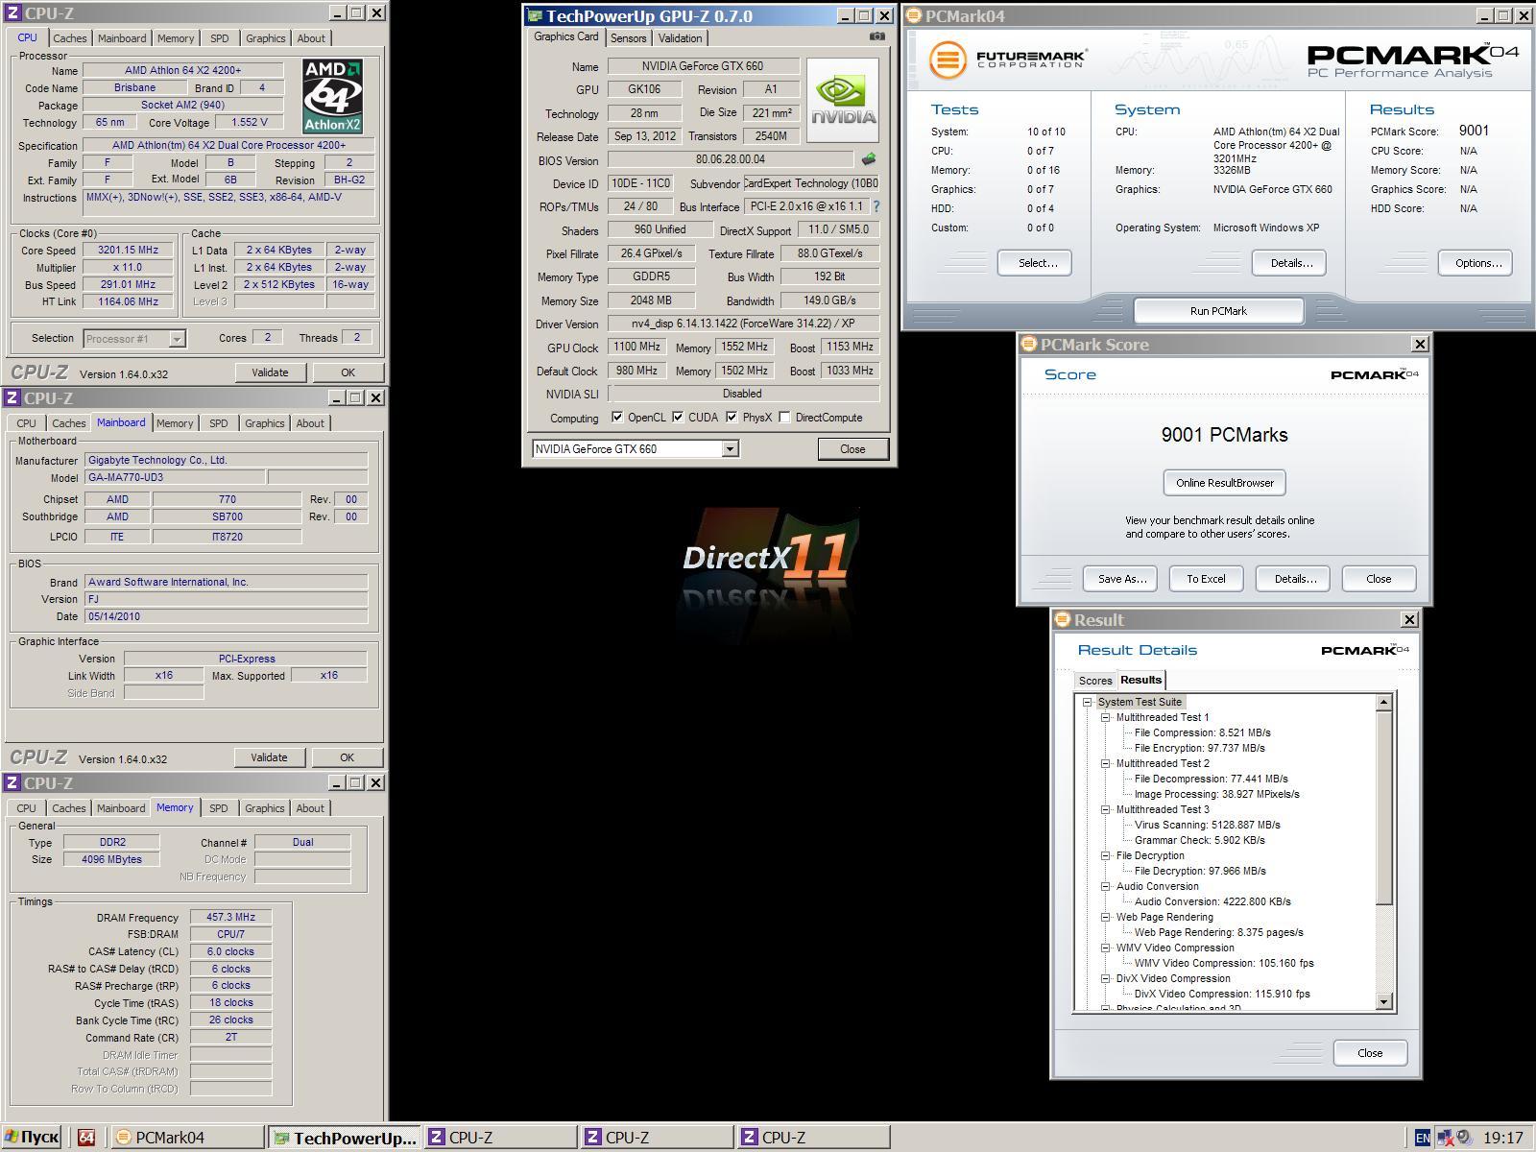Toggle the PhysX checkbox
1536x1152 pixels.
tap(732, 417)
